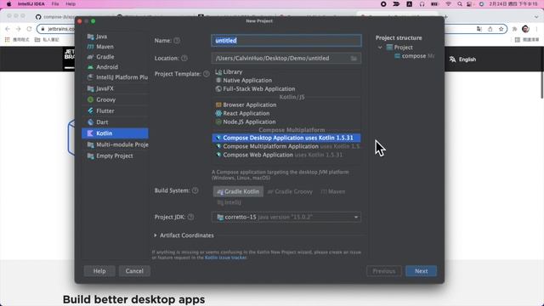Open help tooltip next to Project JDK

pos(190,218)
